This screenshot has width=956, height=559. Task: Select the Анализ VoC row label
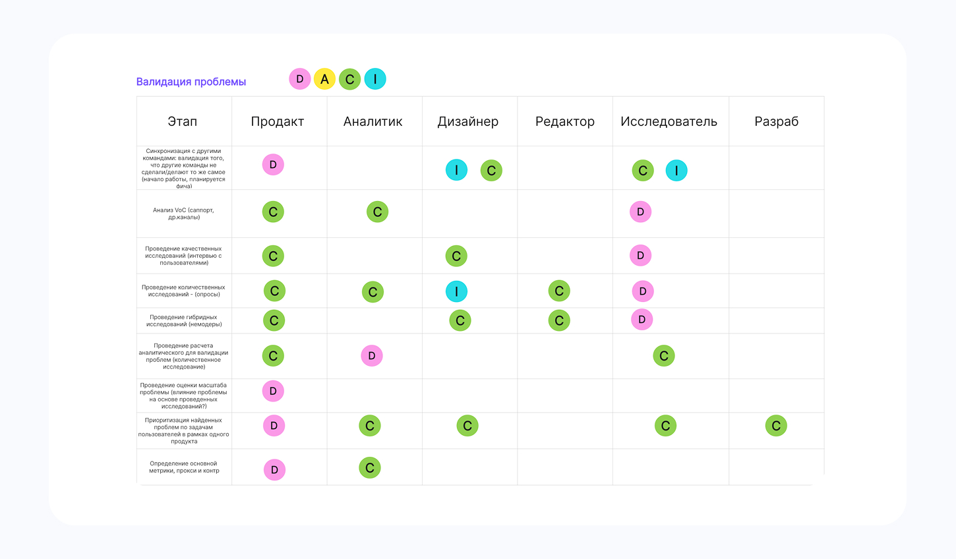(x=183, y=214)
